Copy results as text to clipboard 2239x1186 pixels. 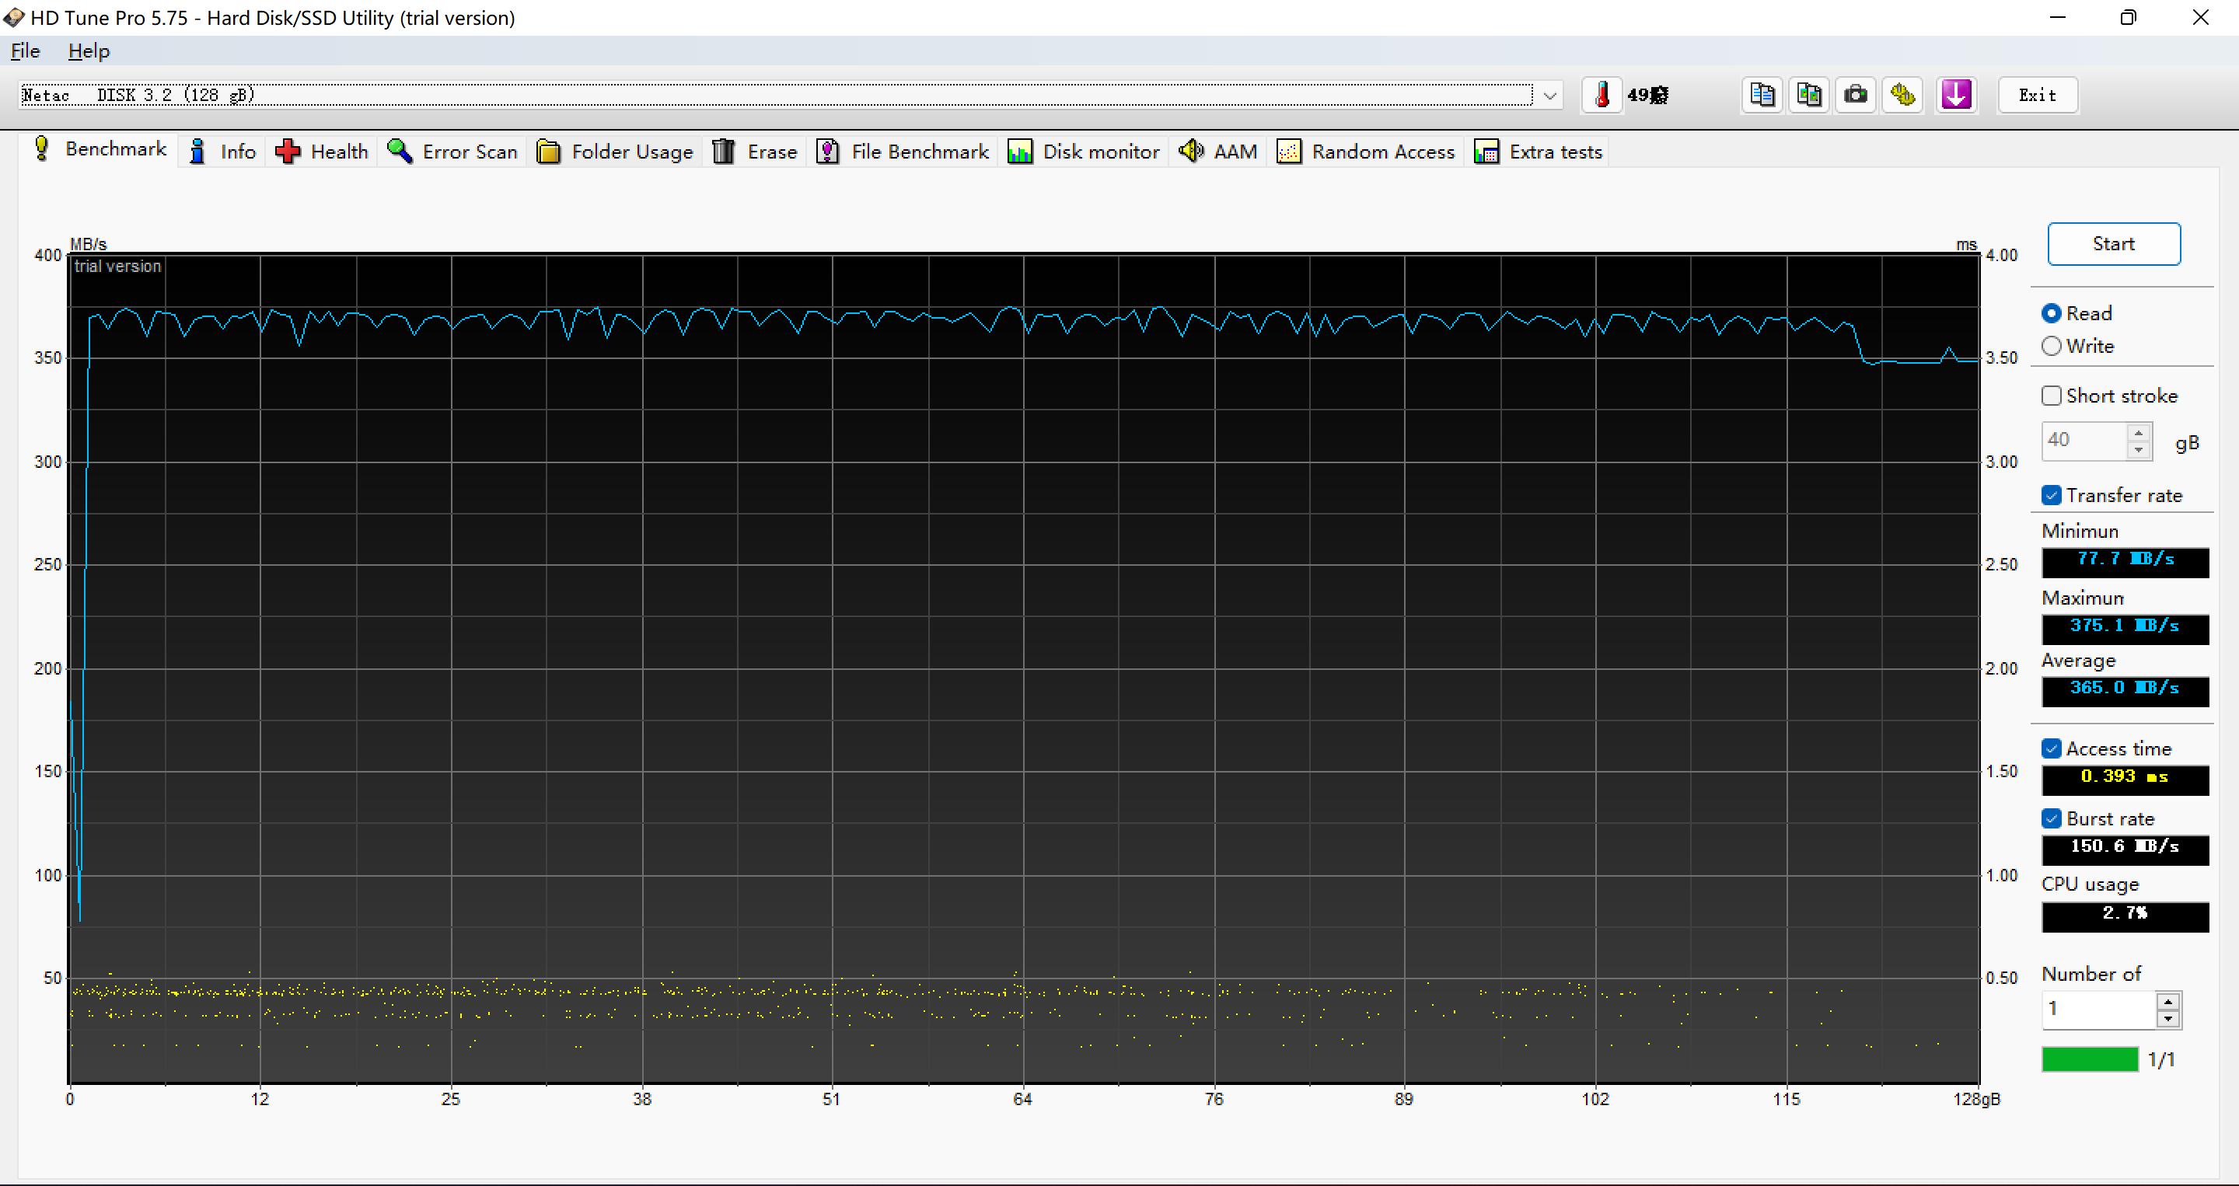[x=1762, y=95]
